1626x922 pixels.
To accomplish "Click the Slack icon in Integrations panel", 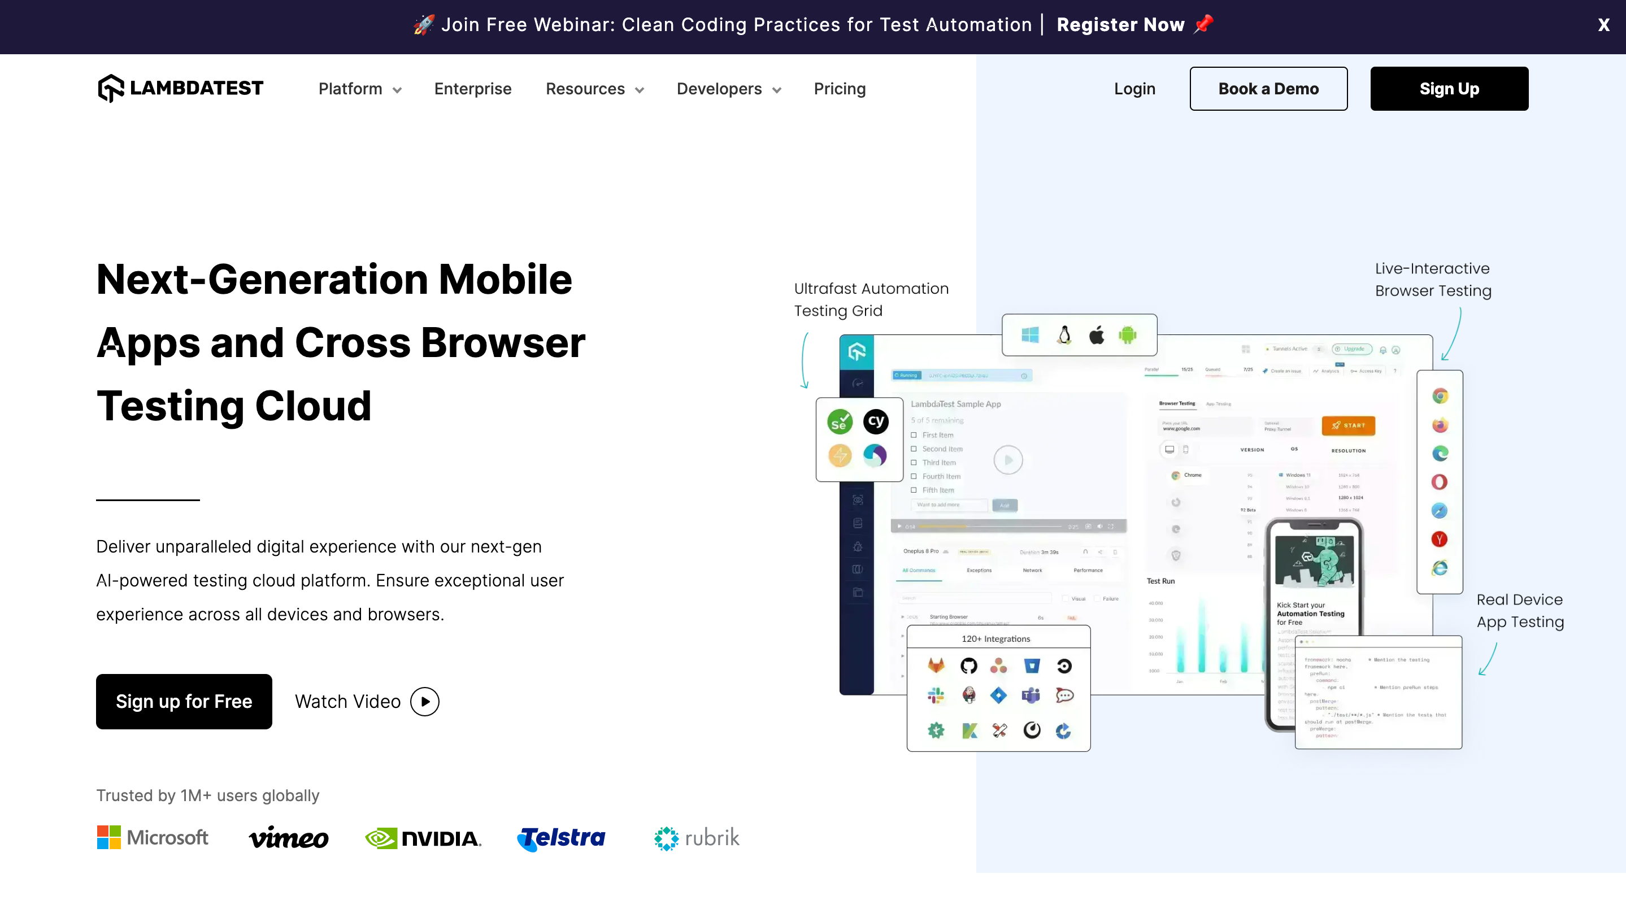I will [x=936, y=695].
